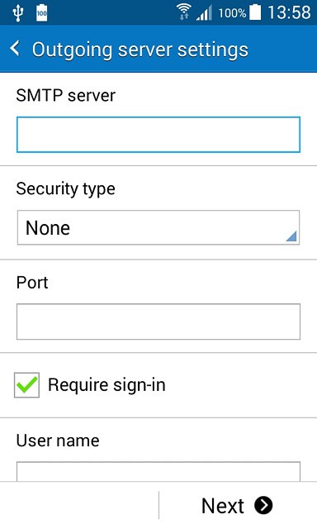Screen dimensions: 317x529
Task: Tap the Require sign-in label
Action: (106, 385)
